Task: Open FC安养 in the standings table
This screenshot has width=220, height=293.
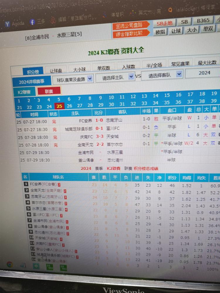Action: [x=43, y=184]
